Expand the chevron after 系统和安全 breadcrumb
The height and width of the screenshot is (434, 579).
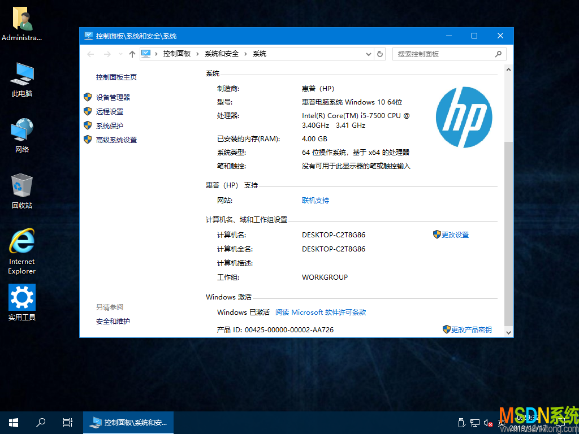tap(245, 54)
